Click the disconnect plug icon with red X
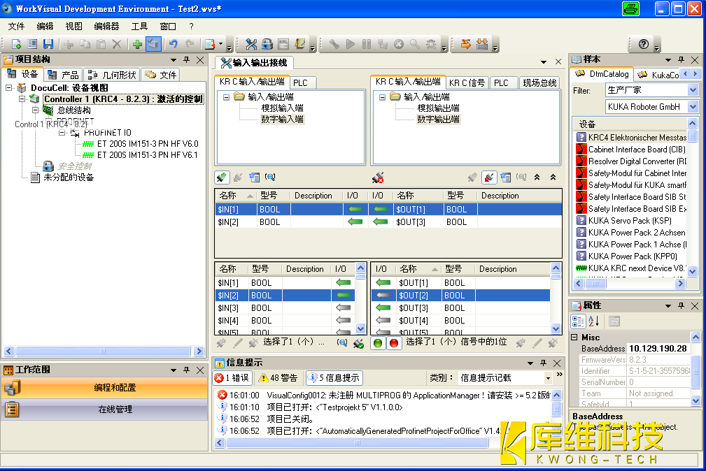Screen dimensions: 706x471 point(378,178)
